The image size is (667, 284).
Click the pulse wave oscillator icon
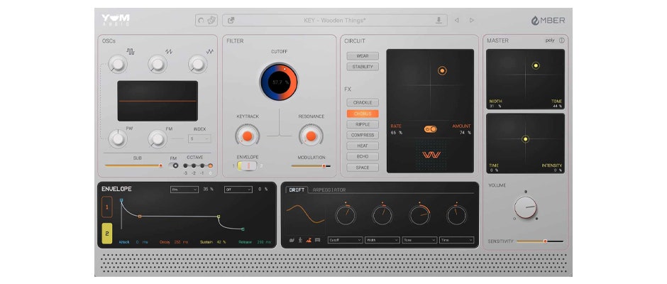131,51
